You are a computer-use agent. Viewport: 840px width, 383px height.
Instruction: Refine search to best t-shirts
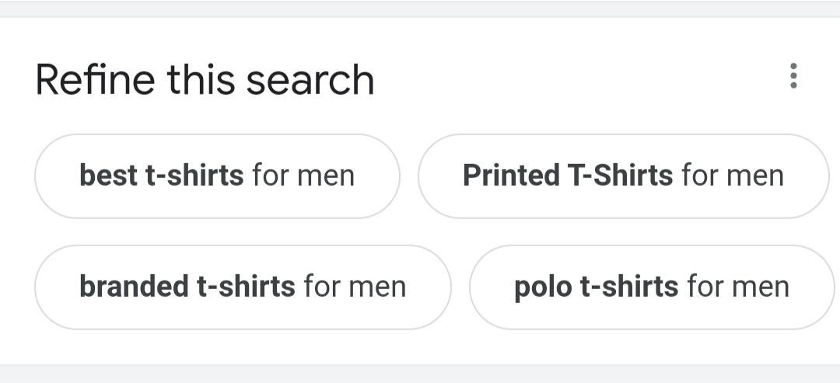coord(217,176)
